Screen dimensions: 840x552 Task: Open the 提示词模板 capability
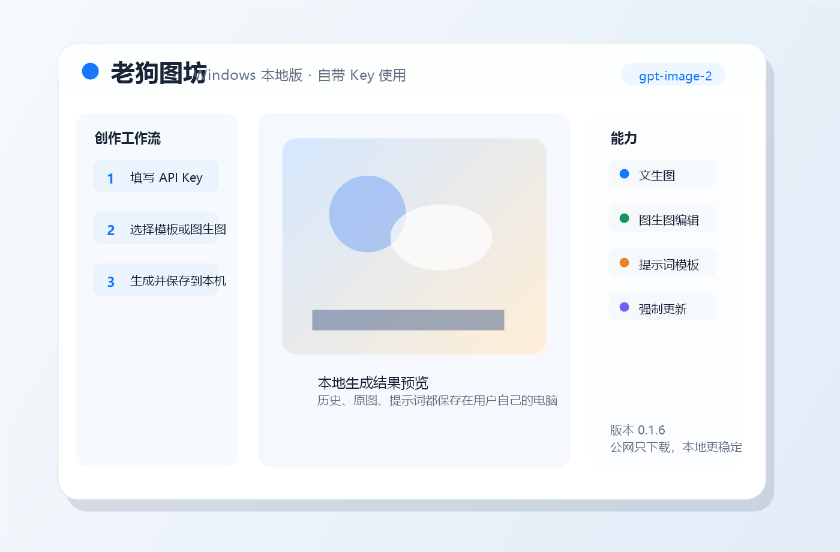[662, 263]
